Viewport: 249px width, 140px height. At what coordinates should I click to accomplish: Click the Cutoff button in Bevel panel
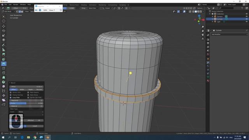(x=35, y=126)
